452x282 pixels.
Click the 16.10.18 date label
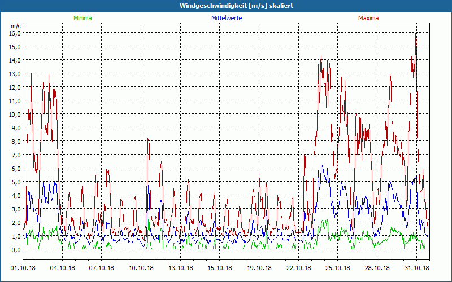220,268
